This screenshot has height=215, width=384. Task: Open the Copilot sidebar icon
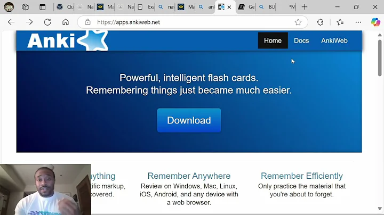(375, 22)
